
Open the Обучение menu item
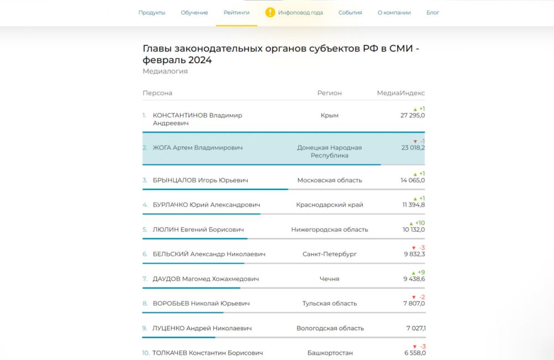194,13
